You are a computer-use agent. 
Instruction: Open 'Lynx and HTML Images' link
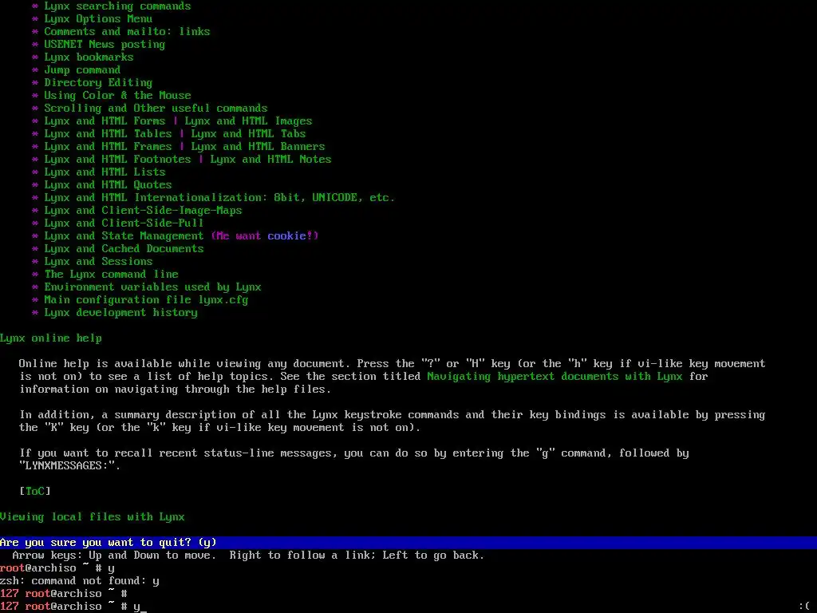249,121
